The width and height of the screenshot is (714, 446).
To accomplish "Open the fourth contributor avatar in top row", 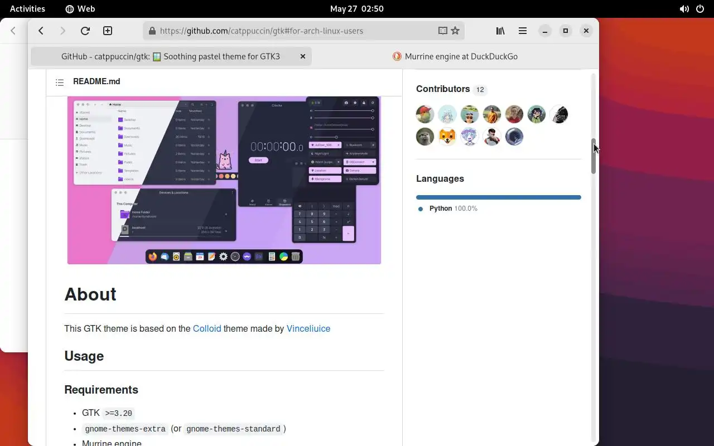I will click(x=492, y=114).
